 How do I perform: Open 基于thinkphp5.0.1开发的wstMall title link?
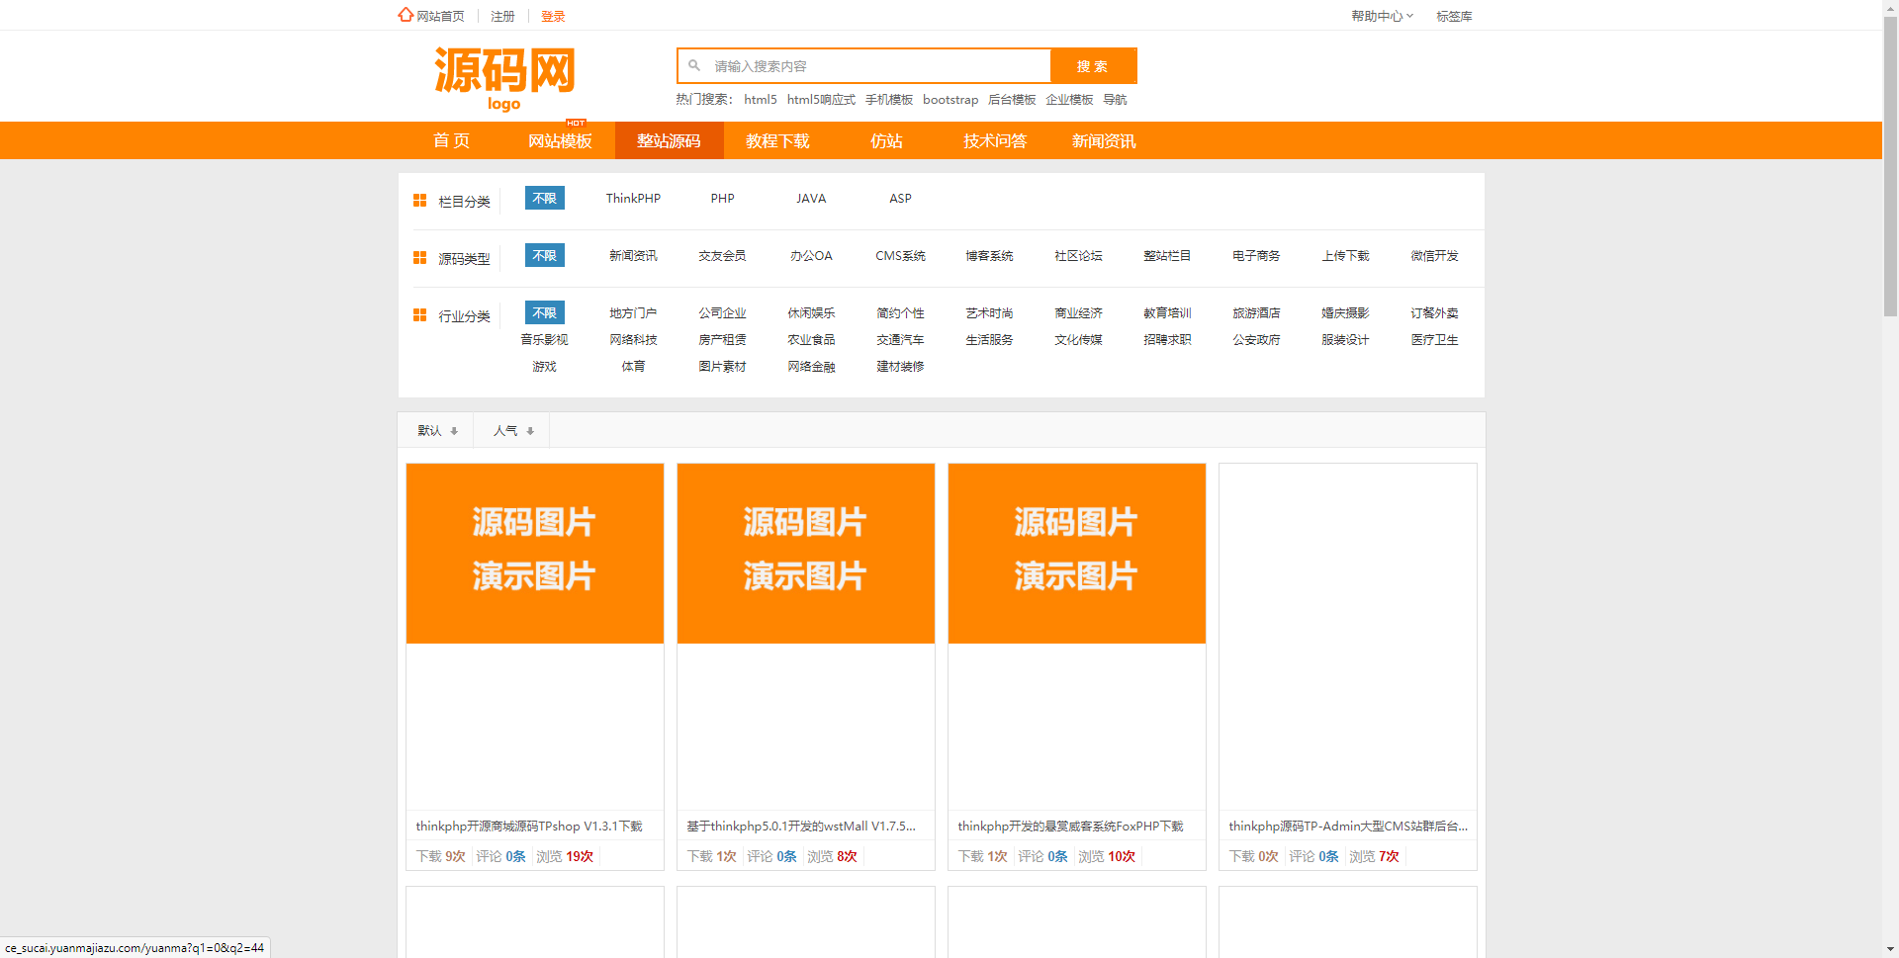pyautogui.click(x=801, y=826)
